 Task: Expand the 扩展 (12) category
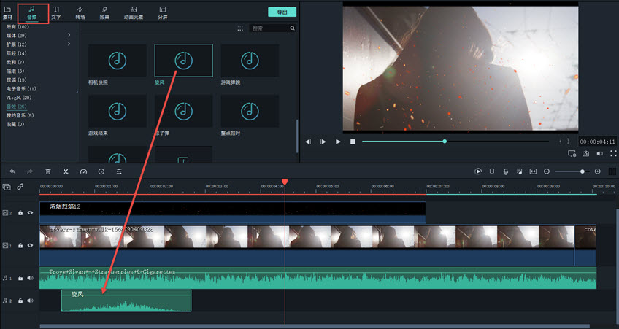69,44
